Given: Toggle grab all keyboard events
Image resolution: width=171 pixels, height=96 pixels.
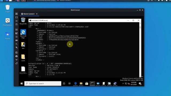Looking at the screenshot, I should tap(17, 40).
